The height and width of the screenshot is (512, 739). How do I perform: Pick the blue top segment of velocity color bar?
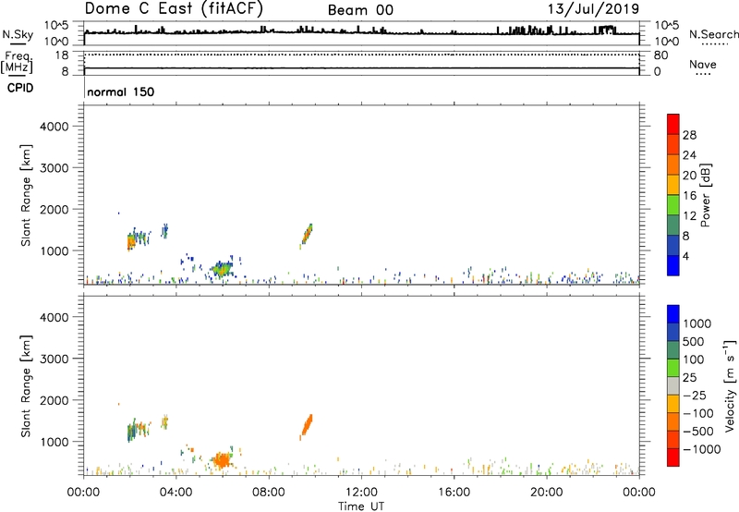point(673,314)
